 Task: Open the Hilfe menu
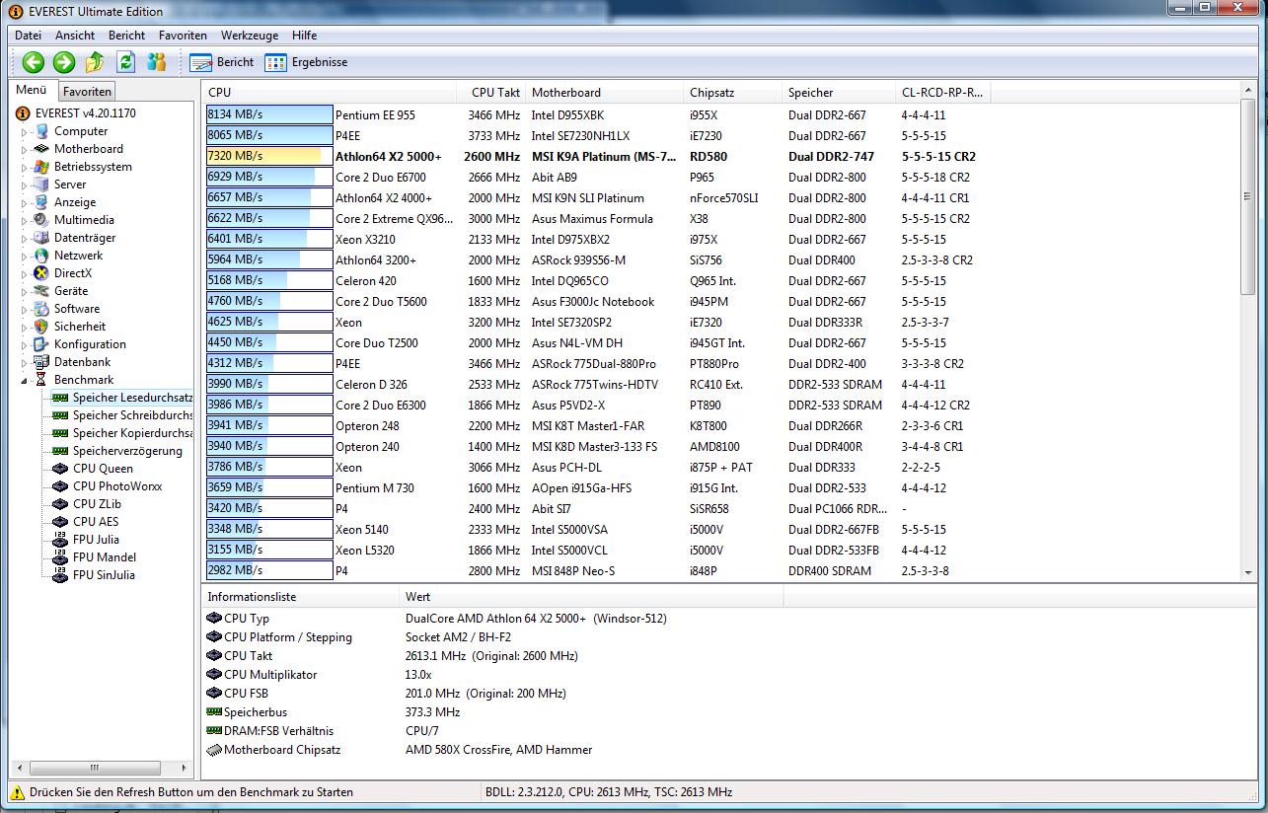tap(305, 36)
